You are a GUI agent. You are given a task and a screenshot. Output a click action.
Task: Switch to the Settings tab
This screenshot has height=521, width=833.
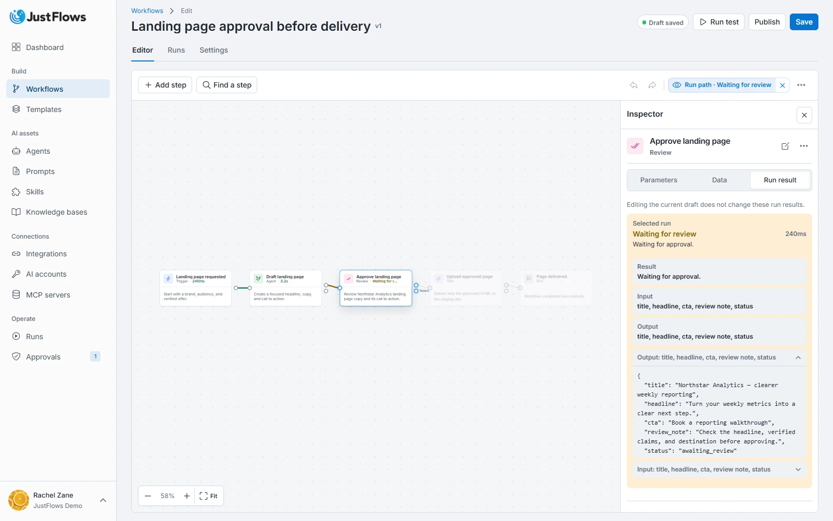click(213, 50)
